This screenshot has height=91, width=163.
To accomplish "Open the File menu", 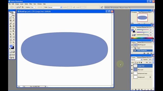I will 10,4.
